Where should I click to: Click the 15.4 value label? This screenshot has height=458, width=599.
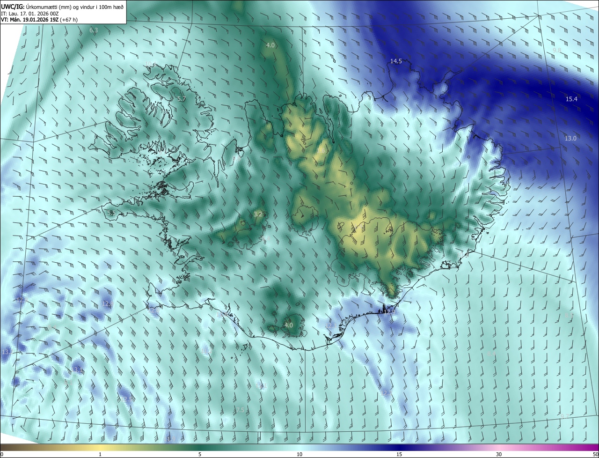(x=571, y=99)
